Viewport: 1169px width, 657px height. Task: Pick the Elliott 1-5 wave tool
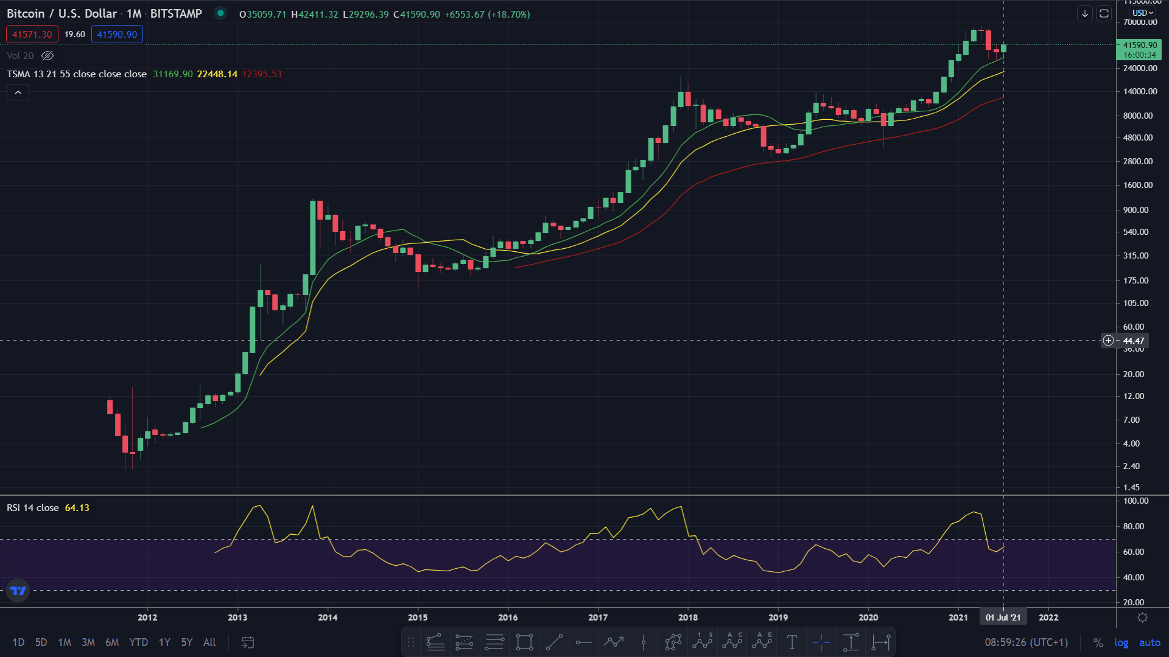point(703,642)
